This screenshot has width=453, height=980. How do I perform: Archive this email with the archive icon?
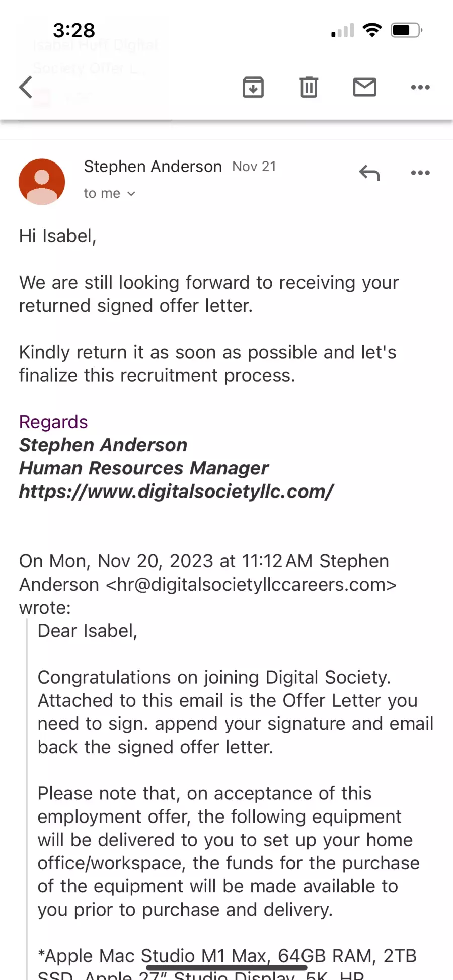[x=253, y=87]
